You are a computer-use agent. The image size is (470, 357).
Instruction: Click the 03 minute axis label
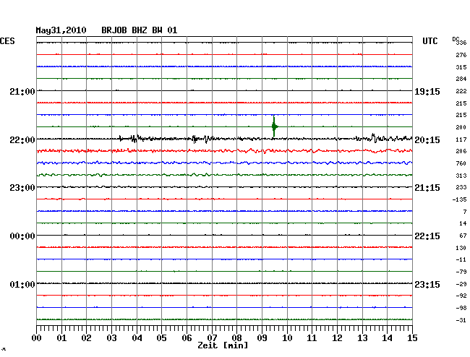(111, 338)
